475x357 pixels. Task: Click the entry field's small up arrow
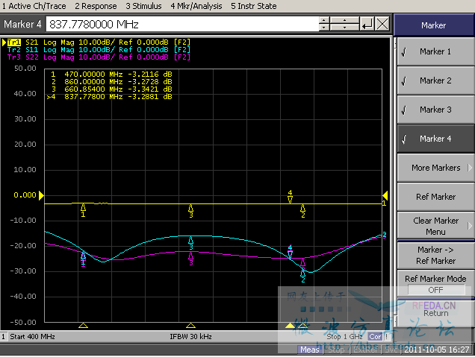pyautogui.click(x=324, y=21)
